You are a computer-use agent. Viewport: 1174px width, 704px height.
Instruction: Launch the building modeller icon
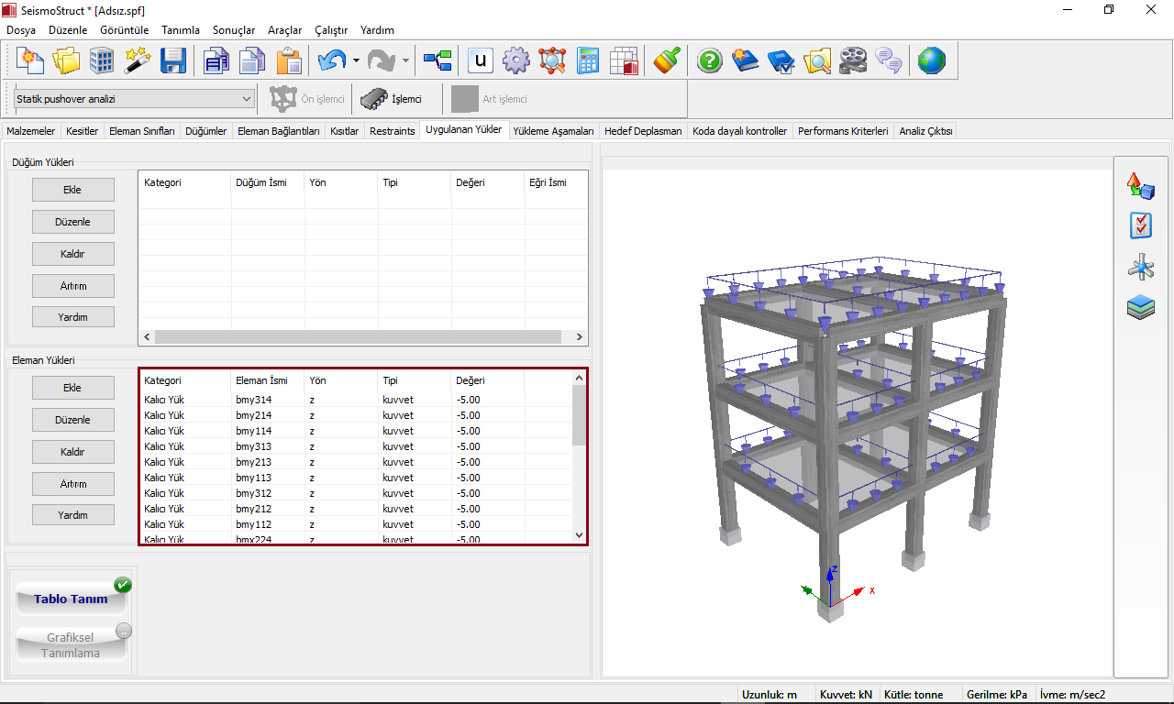(x=101, y=61)
